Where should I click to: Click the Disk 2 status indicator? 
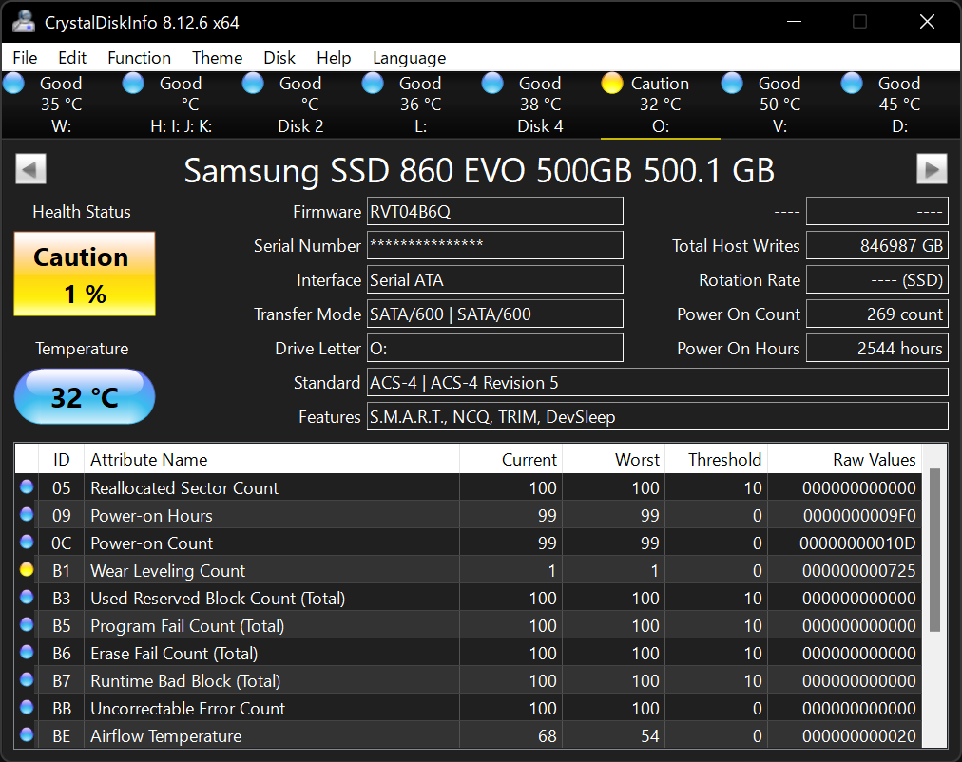(x=253, y=83)
